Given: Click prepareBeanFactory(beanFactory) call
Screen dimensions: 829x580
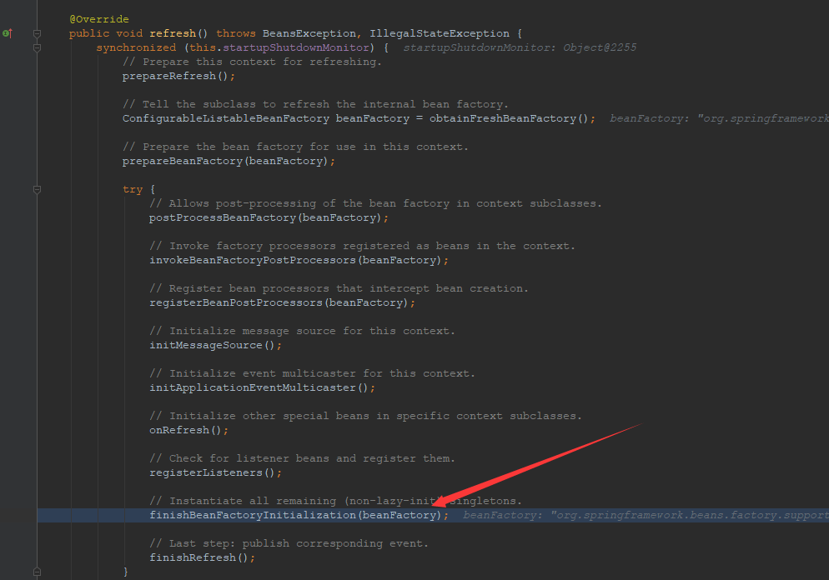Looking at the screenshot, I should pyautogui.click(x=229, y=161).
